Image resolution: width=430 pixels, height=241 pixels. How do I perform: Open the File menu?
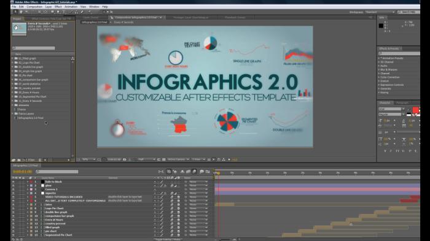(14, 7)
